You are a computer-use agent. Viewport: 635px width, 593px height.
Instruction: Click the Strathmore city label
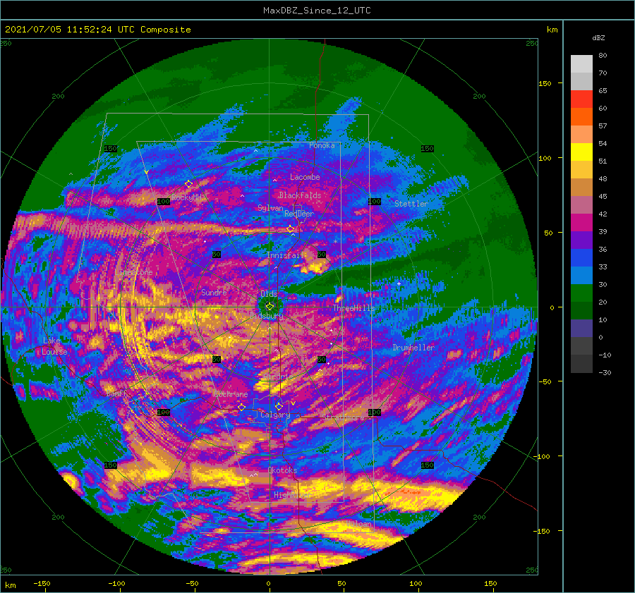(x=344, y=417)
